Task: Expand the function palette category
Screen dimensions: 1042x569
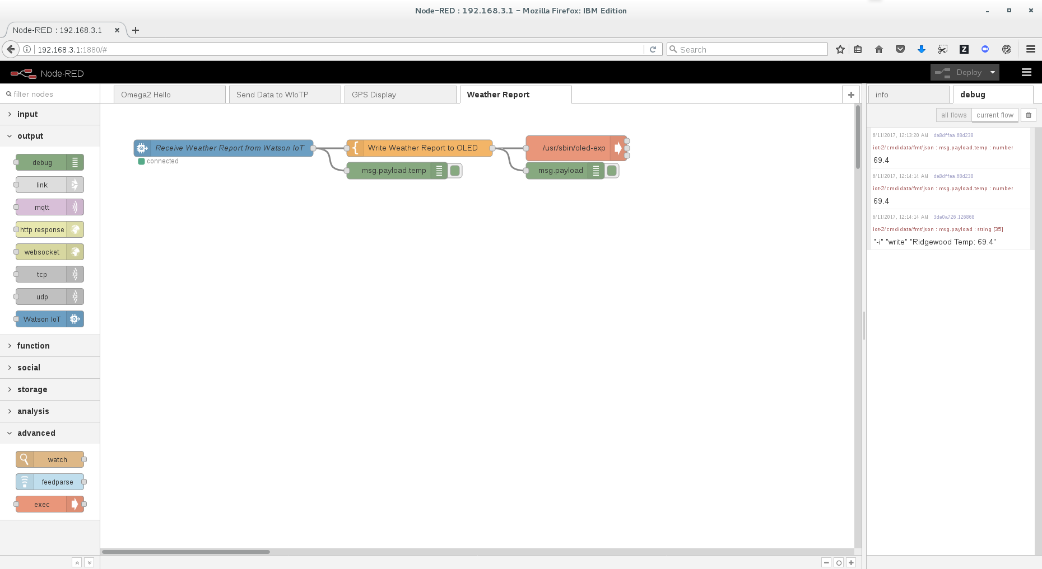Action: (x=50, y=346)
